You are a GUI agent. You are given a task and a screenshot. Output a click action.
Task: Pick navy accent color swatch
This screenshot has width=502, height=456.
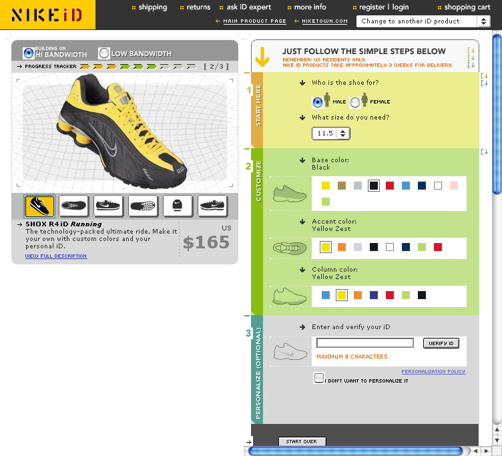[x=406, y=247]
